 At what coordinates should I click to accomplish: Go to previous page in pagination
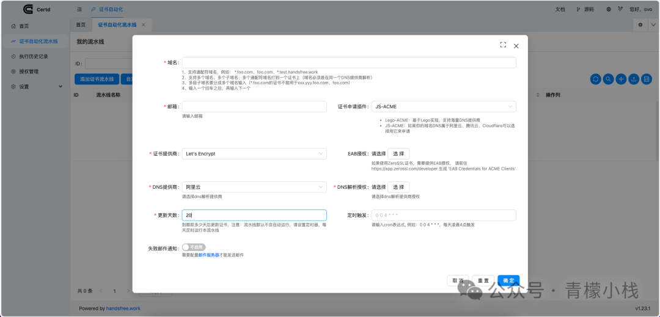click(x=101, y=291)
